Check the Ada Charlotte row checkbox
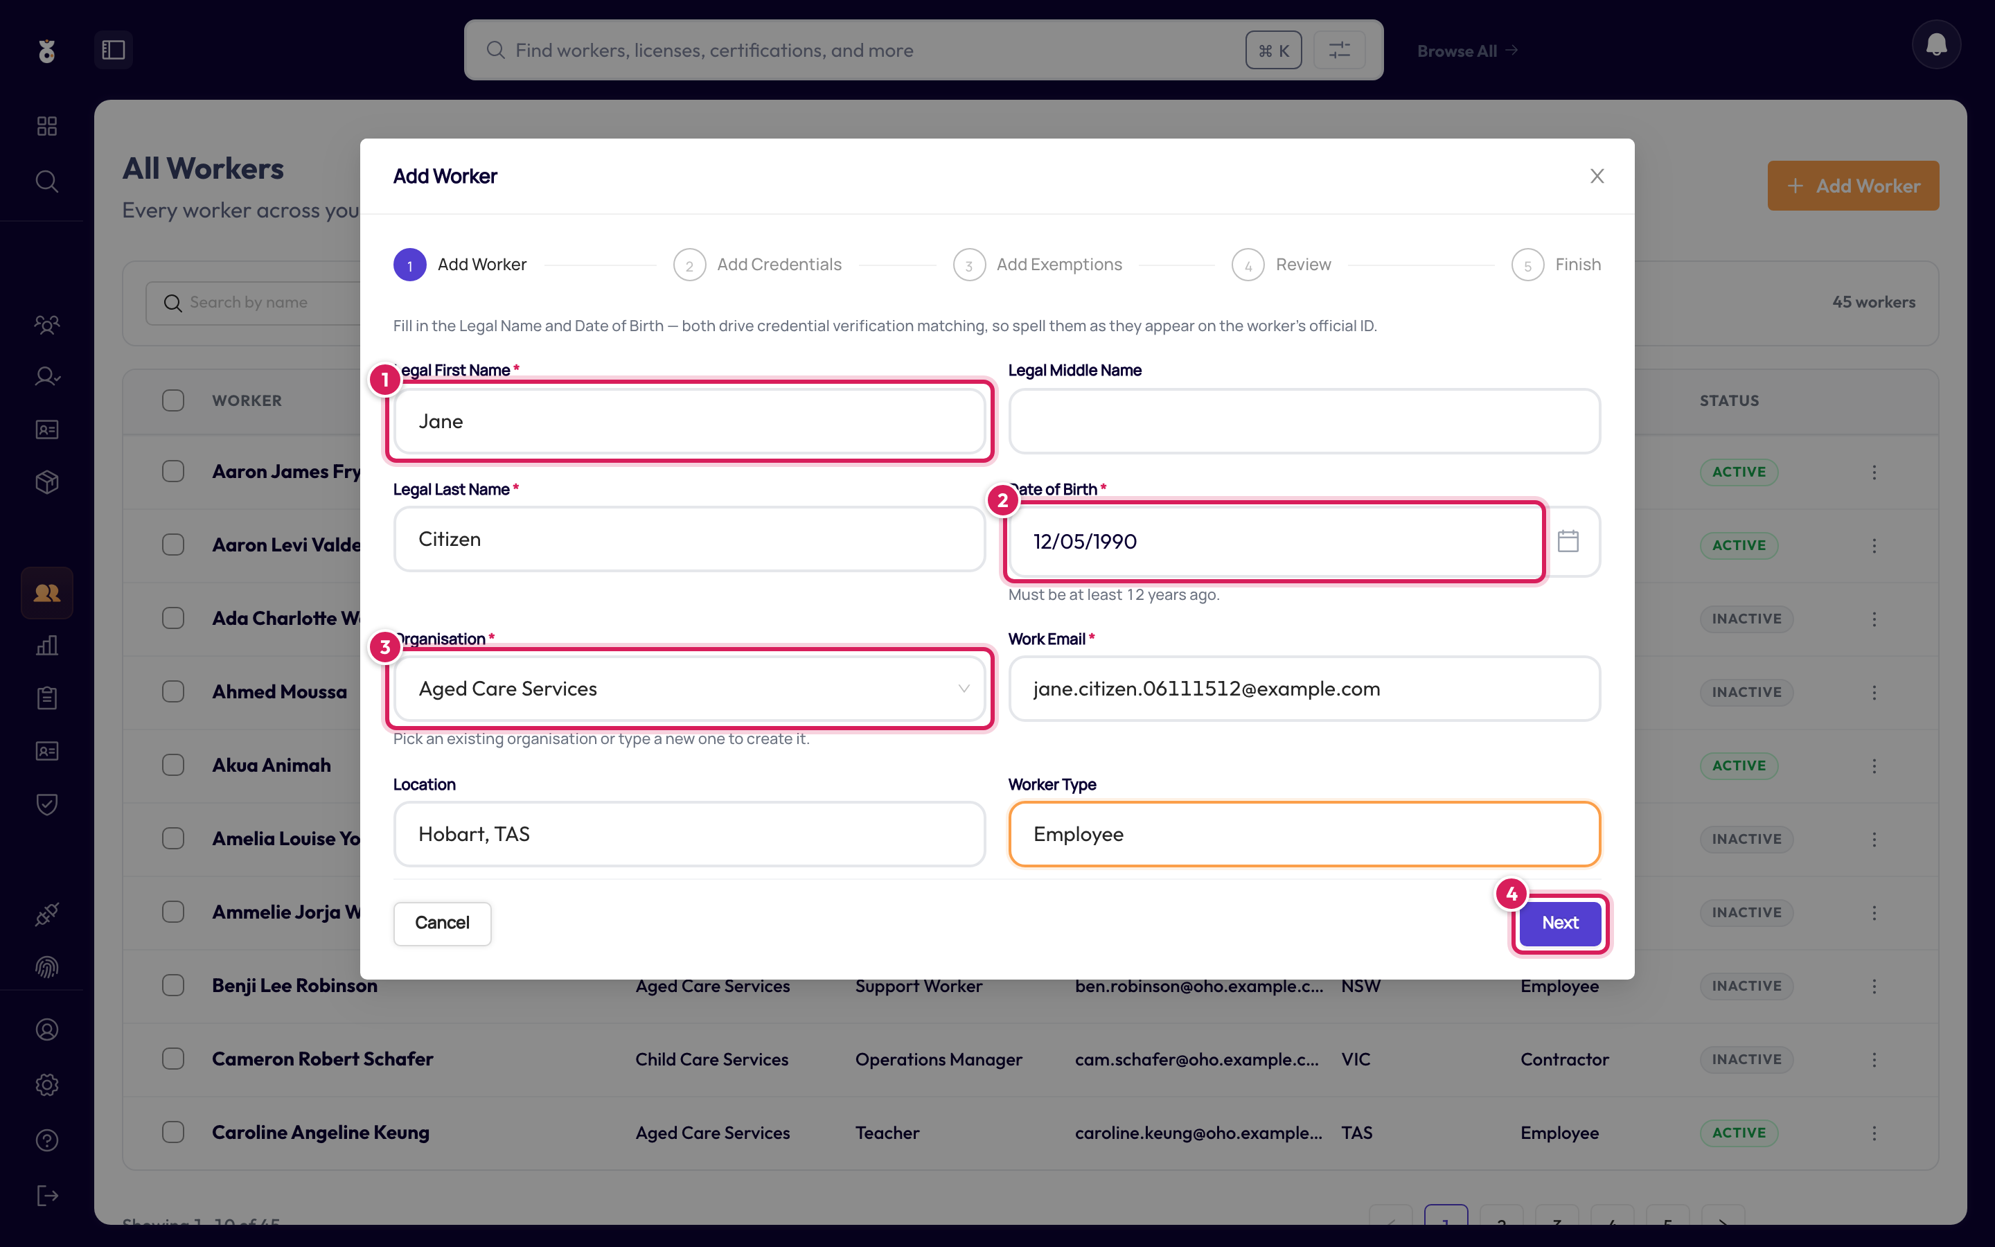Viewport: 1995px width, 1247px height. point(173,619)
